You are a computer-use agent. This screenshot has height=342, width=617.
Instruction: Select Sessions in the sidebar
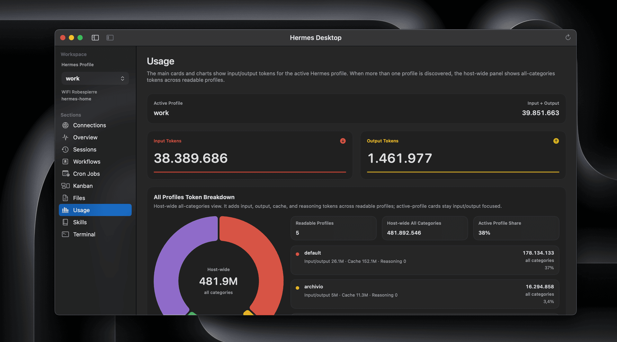95,149
